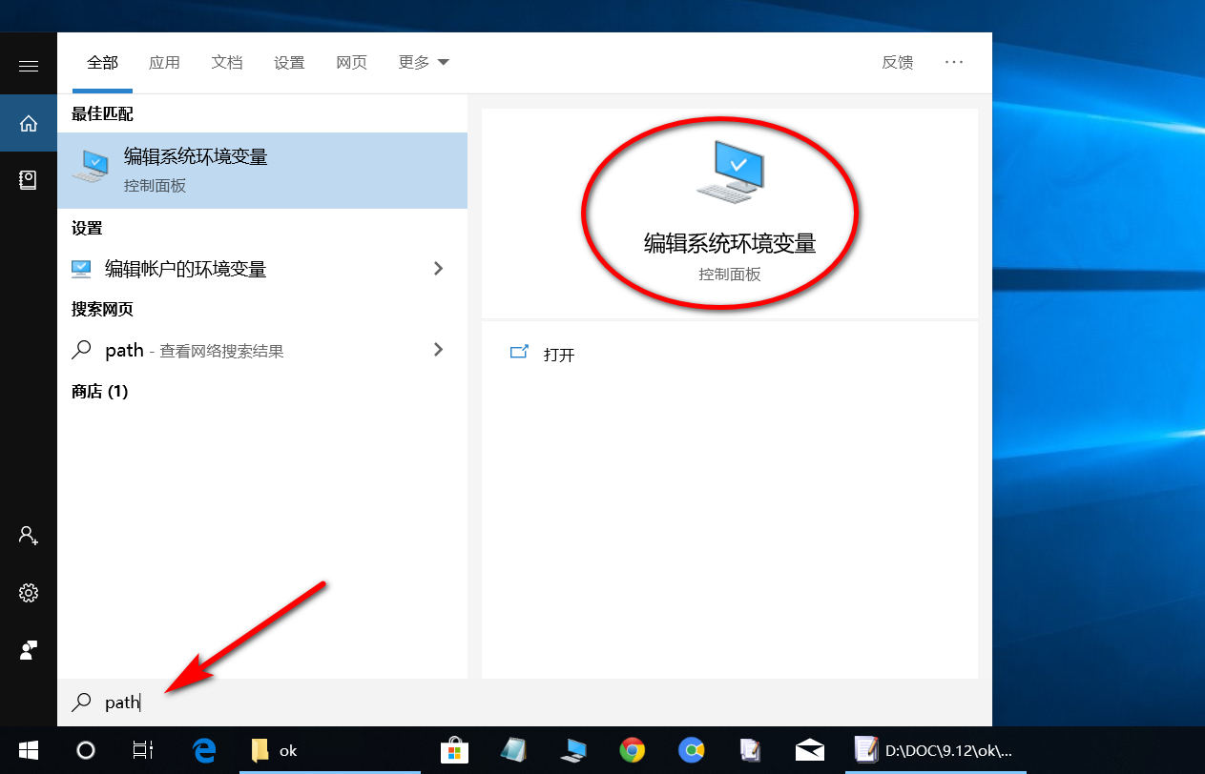Launch Microsoft Edge from taskbar
The width and height of the screenshot is (1205, 774).
click(x=203, y=750)
